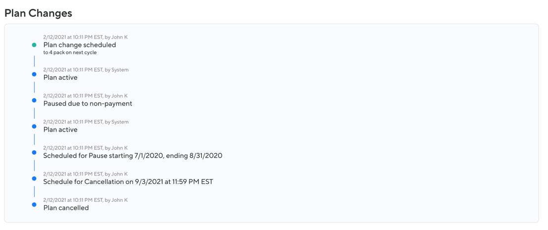Click the green dot beside Plan change scheduled
The width and height of the screenshot is (548, 230).
click(x=34, y=45)
